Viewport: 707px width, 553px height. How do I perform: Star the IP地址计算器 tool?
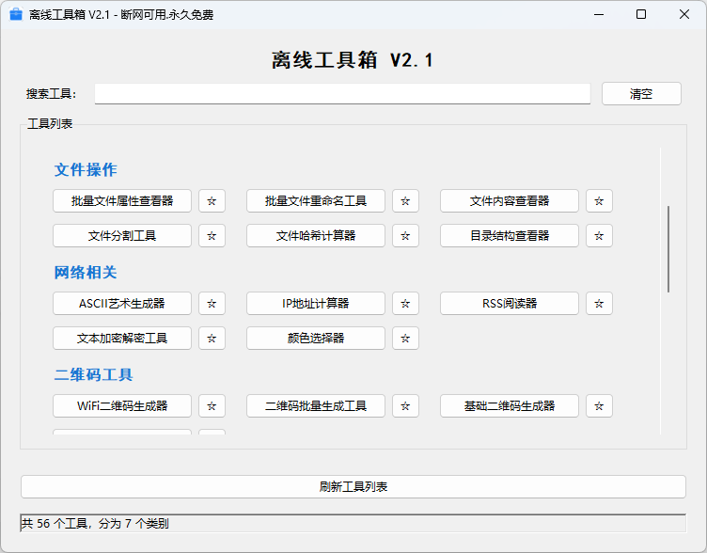coord(405,304)
